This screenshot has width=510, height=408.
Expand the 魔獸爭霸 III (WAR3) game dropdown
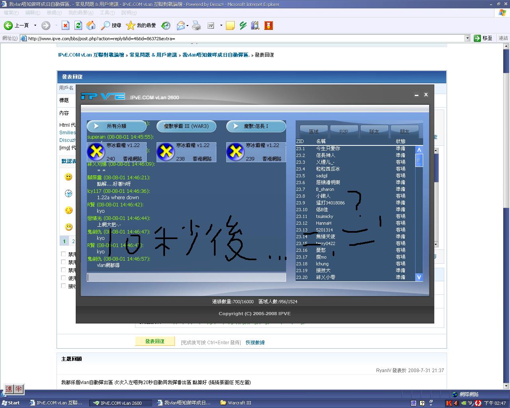pos(186,126)
